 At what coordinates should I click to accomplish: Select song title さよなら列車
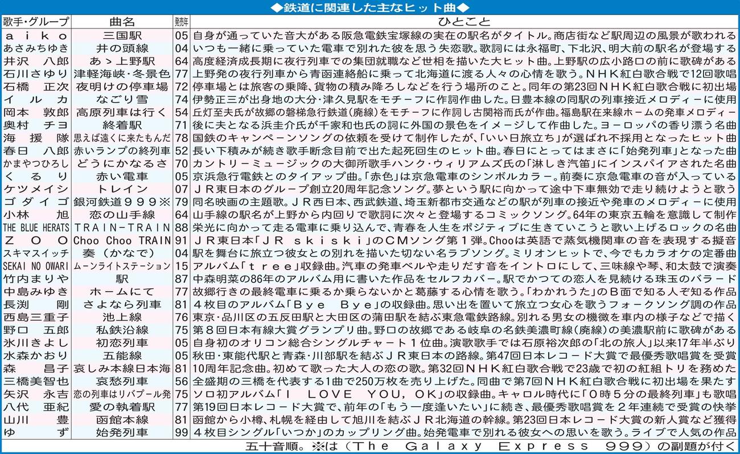(122, 304)
